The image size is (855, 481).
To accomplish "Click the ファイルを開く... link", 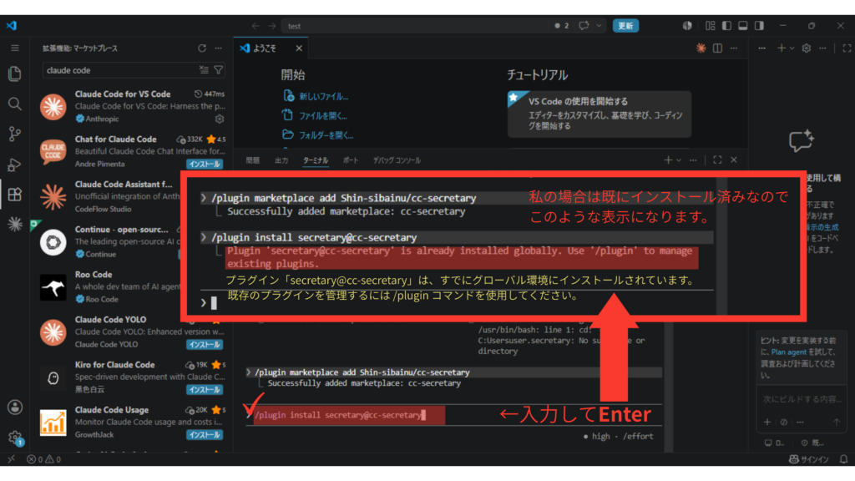I will pos(323,115).
